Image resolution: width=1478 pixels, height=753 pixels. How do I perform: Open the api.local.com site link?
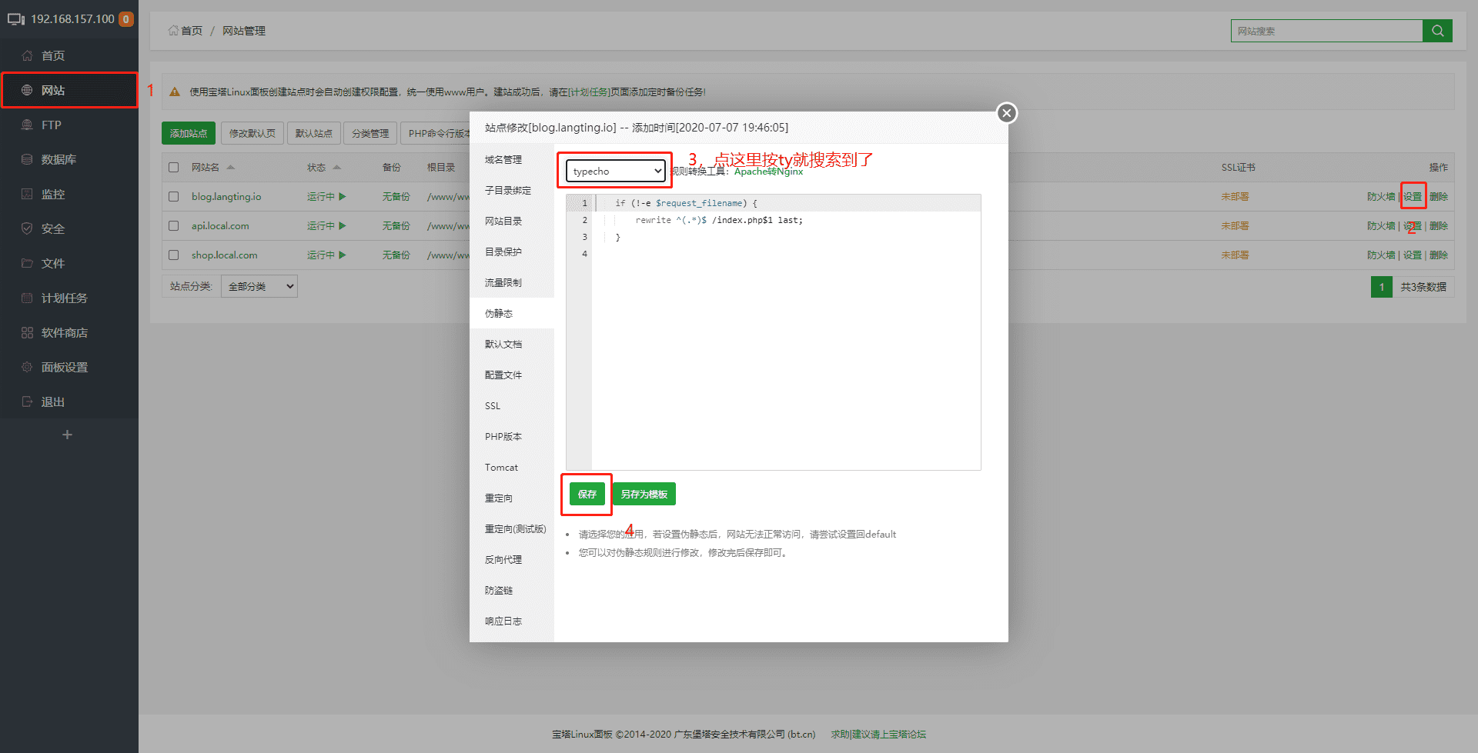click(220, 225)
